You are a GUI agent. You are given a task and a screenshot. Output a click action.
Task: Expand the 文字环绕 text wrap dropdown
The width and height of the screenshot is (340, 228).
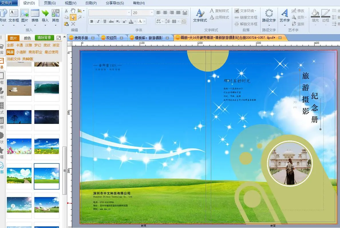[256, 11]
